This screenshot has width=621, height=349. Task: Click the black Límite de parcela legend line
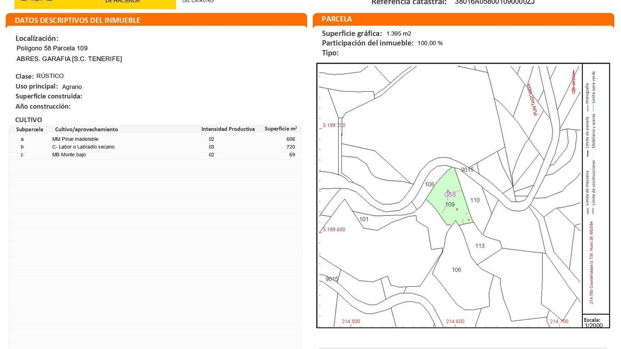point(587,154)
